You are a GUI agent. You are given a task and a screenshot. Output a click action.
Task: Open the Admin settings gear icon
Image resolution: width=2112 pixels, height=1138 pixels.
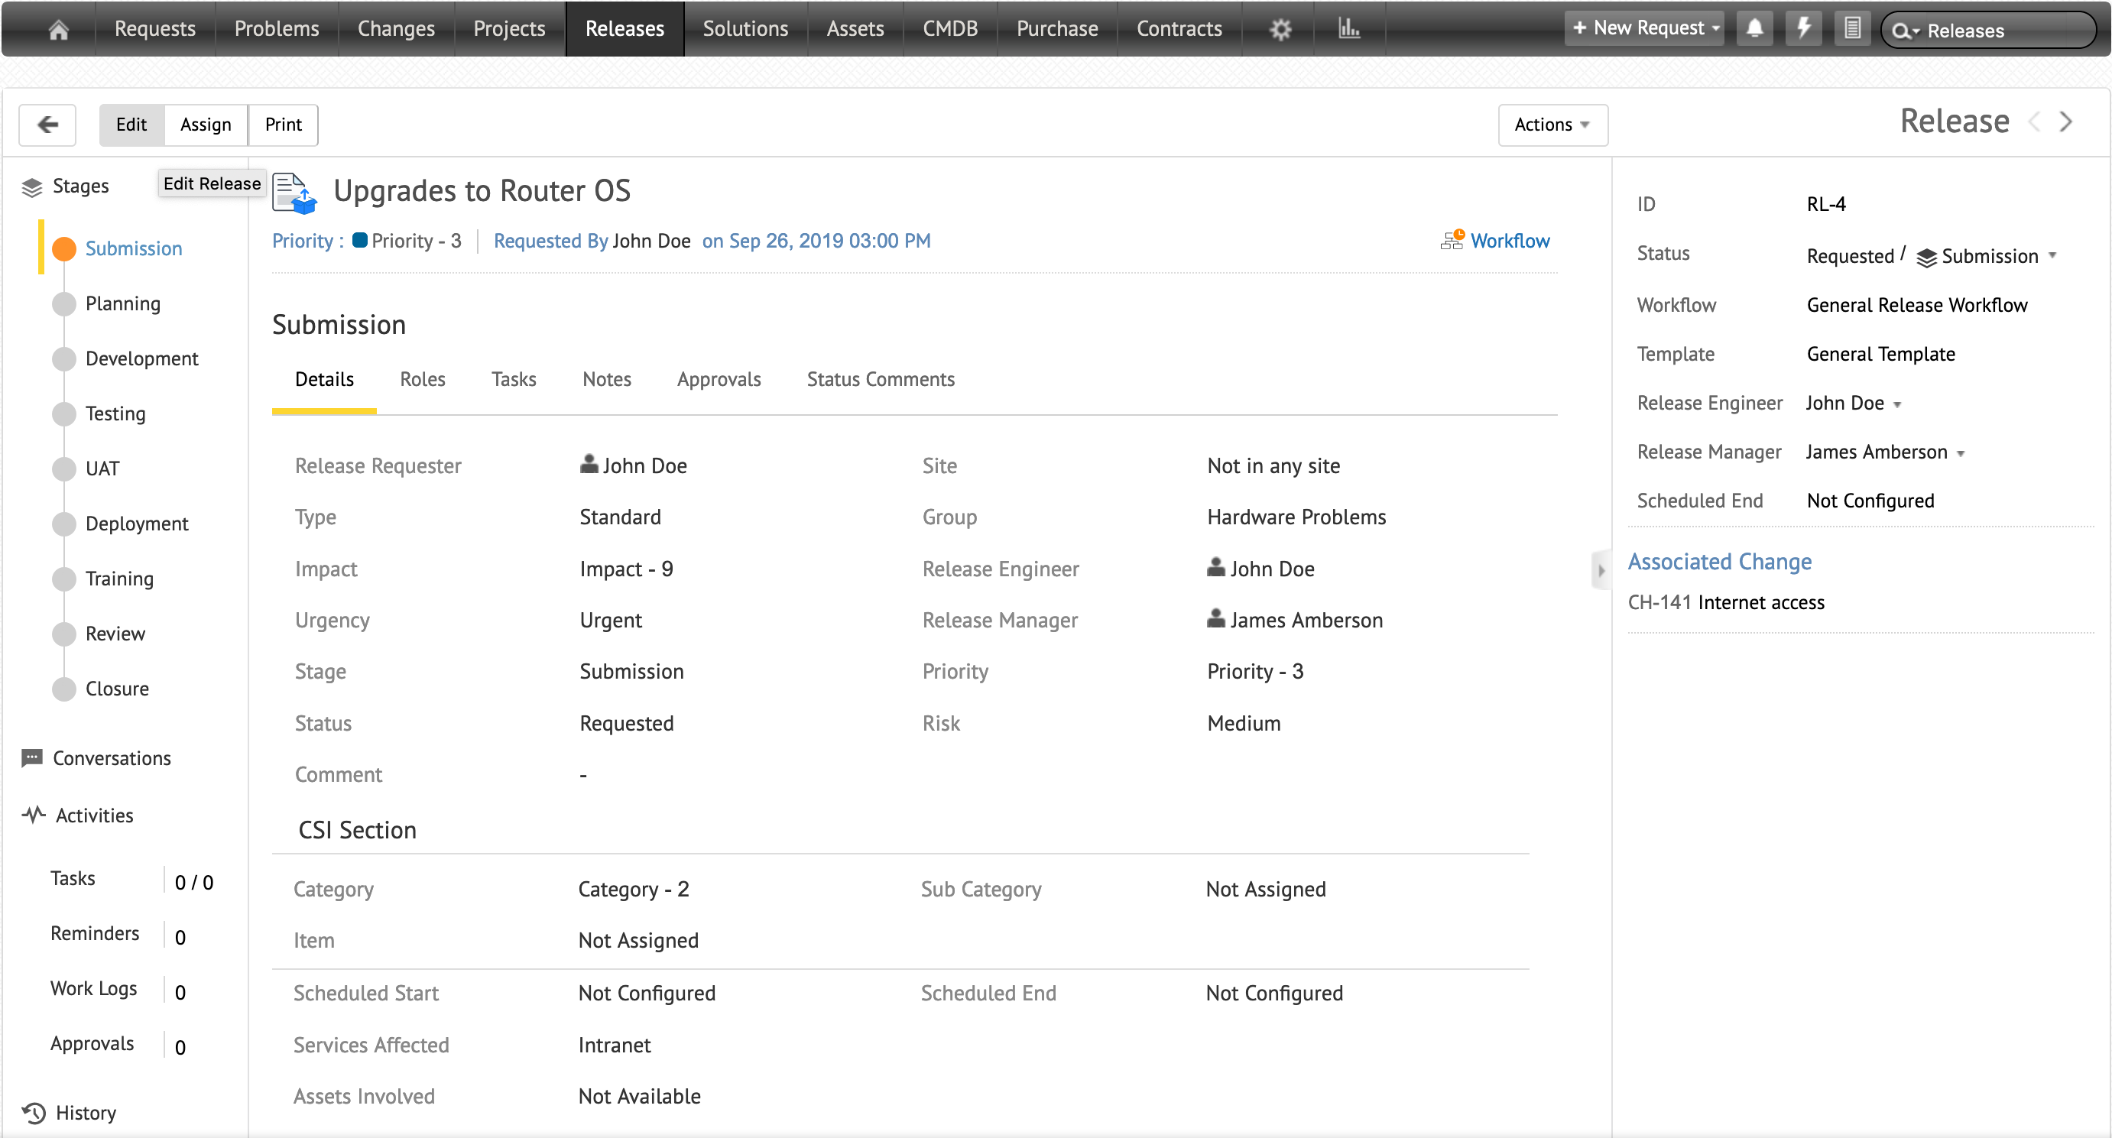coord(1280,30)
